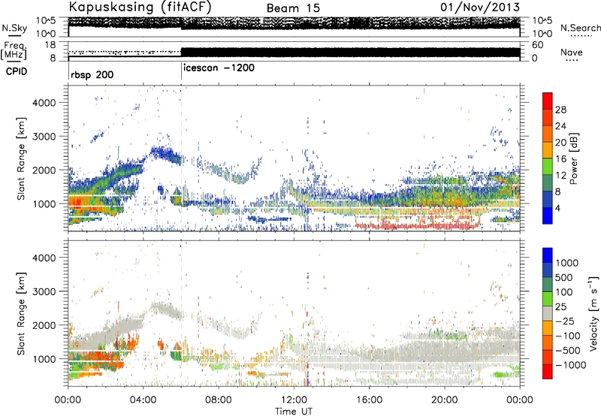Click the date '01/Nov/2013'
Viewport: 601px width, 416px height.
point(480,8)
